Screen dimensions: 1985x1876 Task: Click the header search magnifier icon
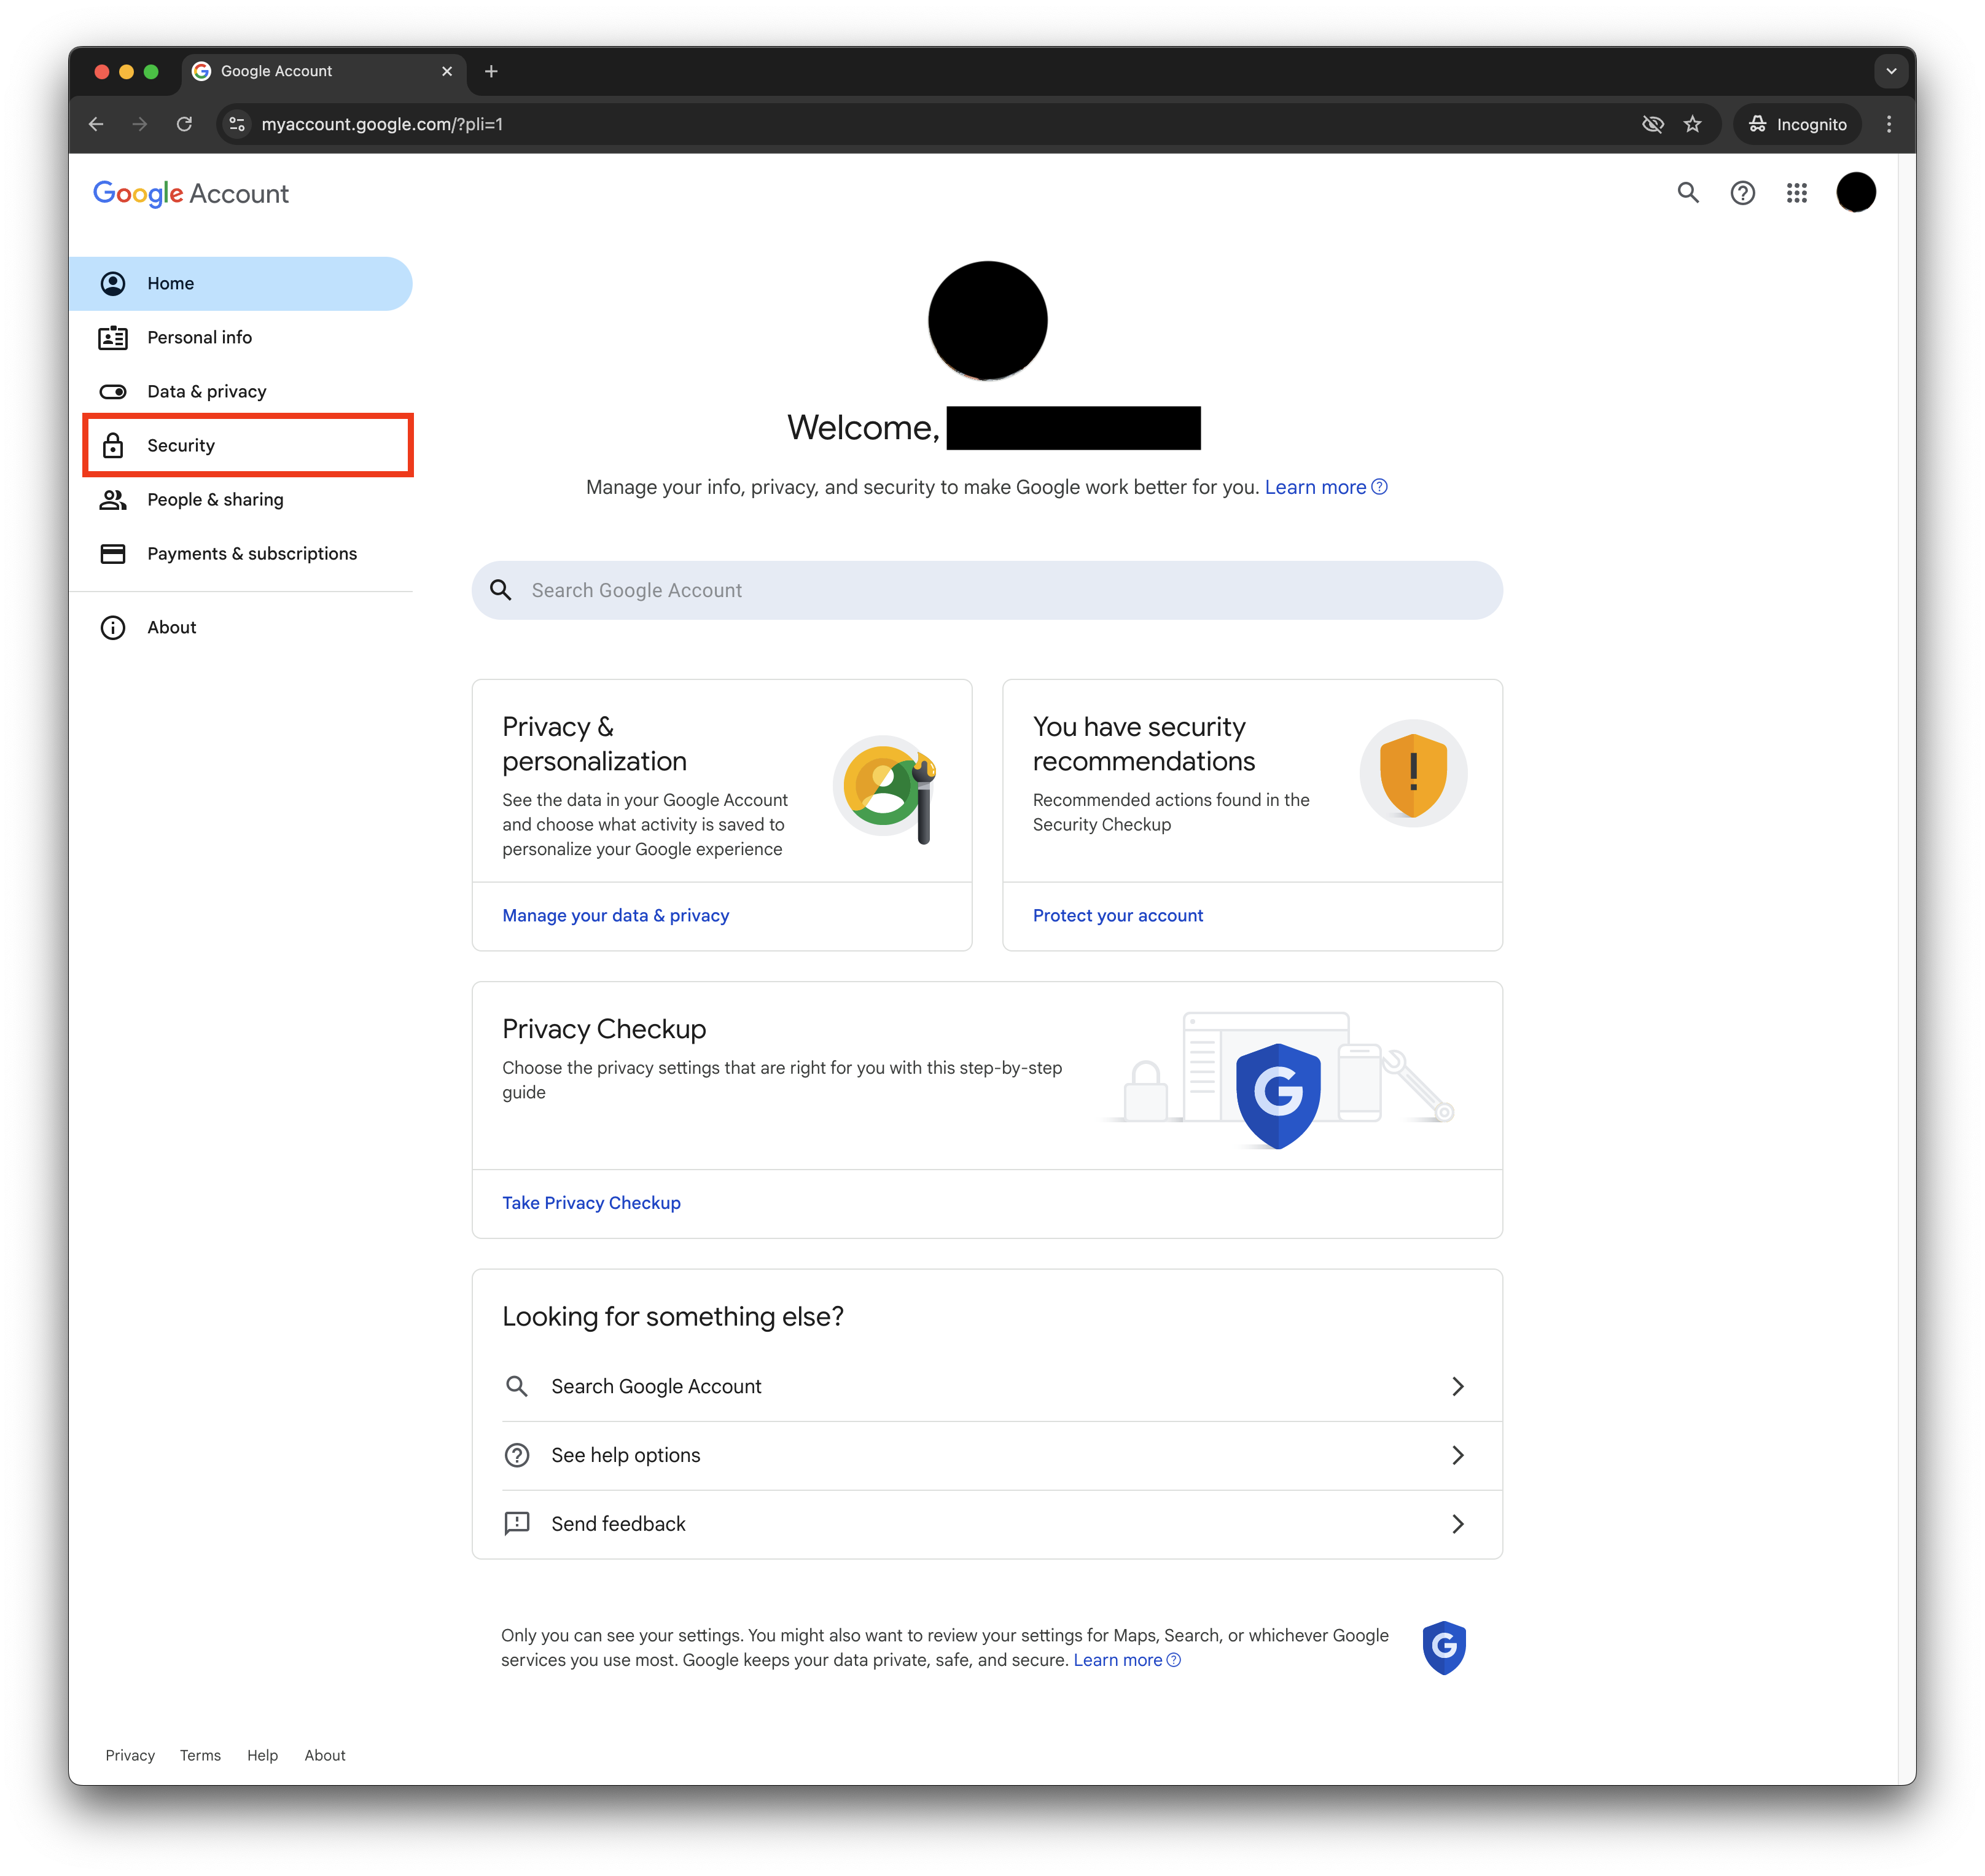(1688, 193)
